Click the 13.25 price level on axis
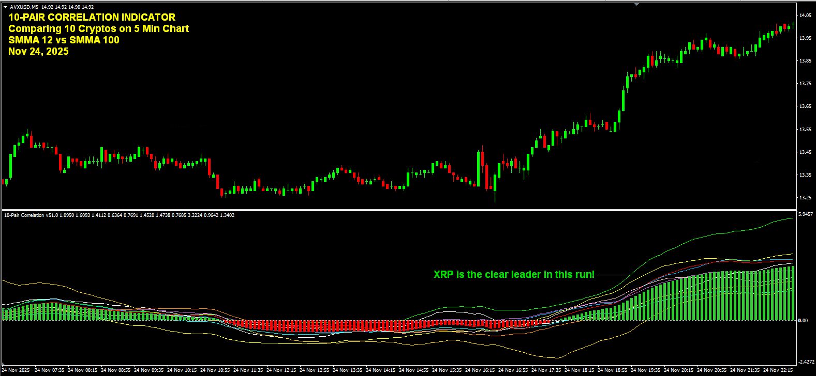816x377 pixels. point(805,198)
